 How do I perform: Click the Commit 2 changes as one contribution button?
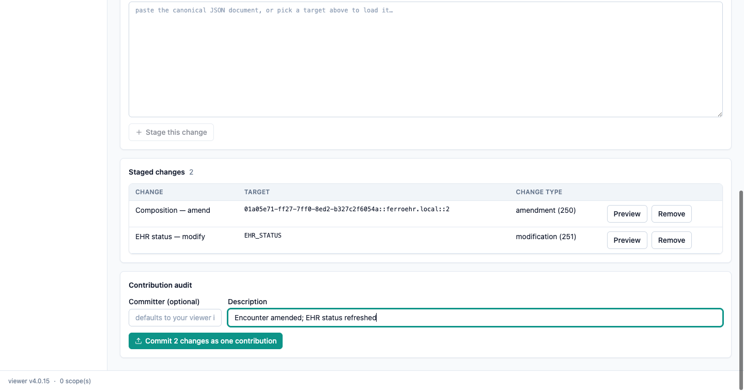click(206, 341)
